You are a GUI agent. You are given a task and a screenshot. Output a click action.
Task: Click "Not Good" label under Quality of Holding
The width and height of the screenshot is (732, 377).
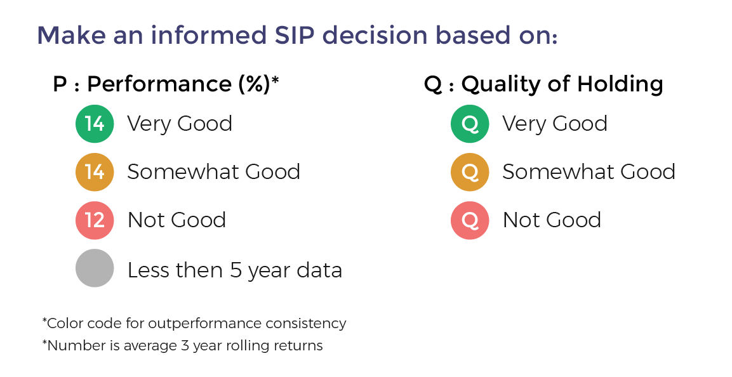tap(552, 220)
